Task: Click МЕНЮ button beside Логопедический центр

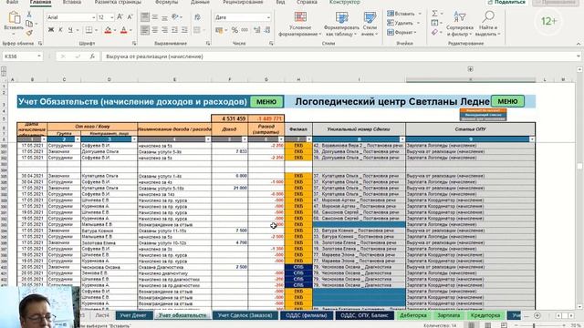Action: 507,101
